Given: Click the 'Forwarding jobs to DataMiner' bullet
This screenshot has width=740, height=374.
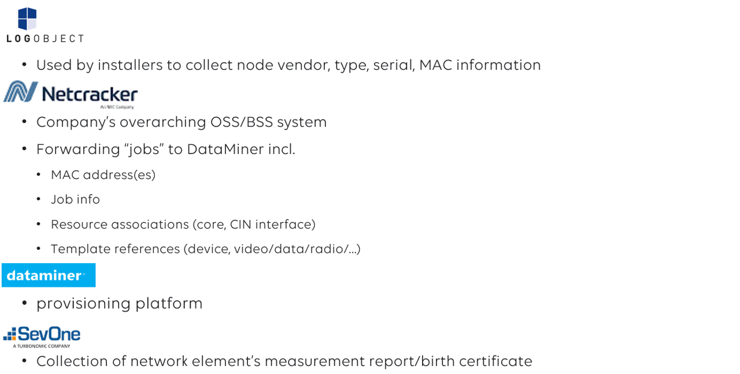Looking at the screenshot, I should [166, 149].
